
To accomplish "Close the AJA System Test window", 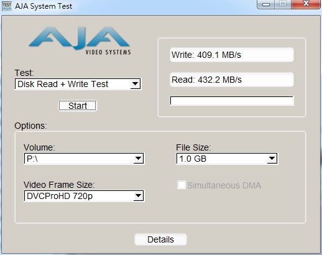I will click(x=306, y=4).
